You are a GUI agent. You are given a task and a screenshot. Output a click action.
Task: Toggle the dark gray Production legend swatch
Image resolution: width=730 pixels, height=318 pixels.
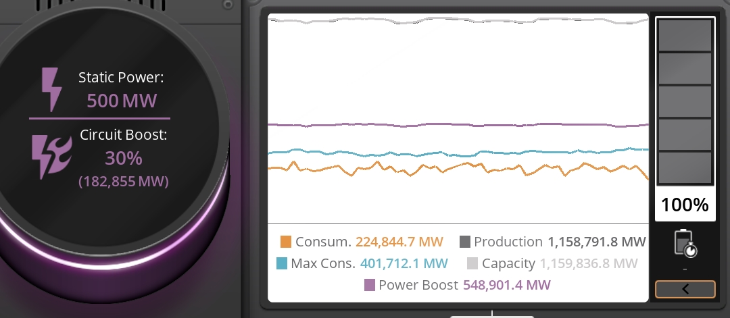pyautogui.click(x=464, y=242)
